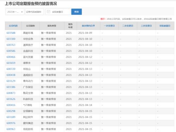Click date 2021-04-09 in 603588 row
This screenshot has height=132, width=176.
point(85,33)
